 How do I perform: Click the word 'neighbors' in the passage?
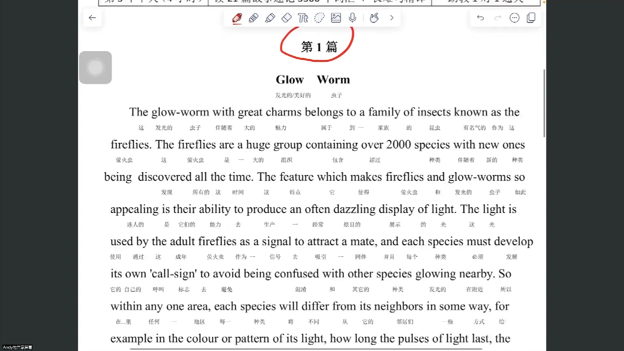coord(398,306)
